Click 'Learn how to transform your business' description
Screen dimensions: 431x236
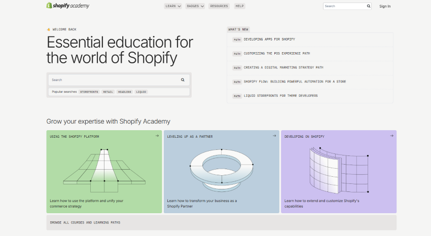(x=202, y=204)
